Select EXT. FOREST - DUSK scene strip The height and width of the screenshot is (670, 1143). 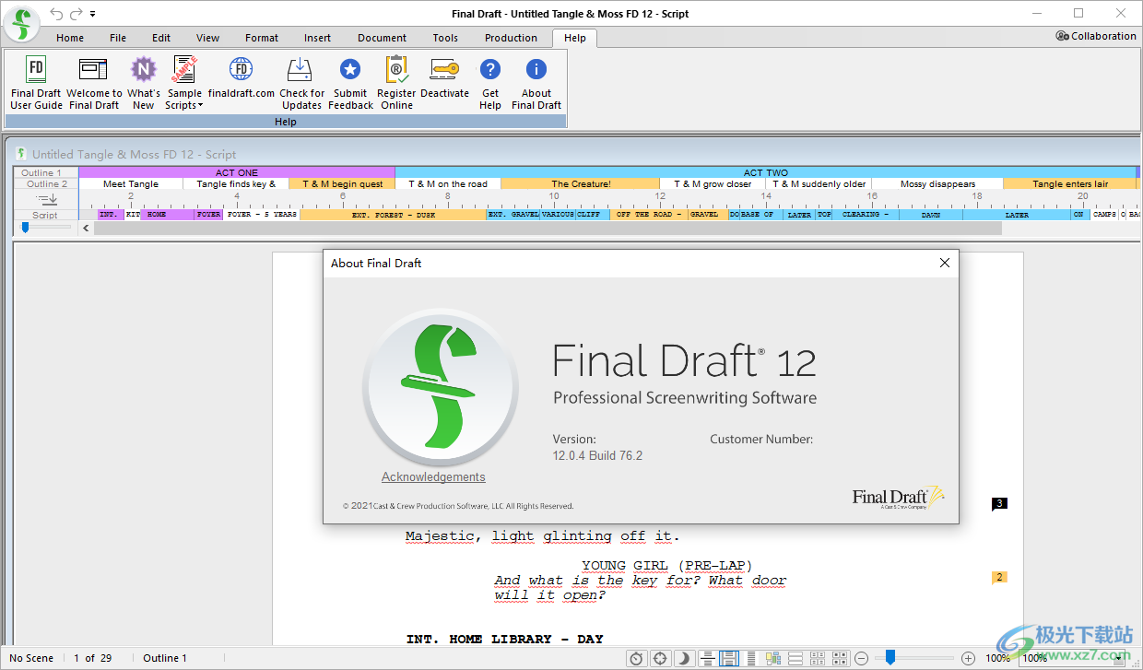tap(394, 215)
